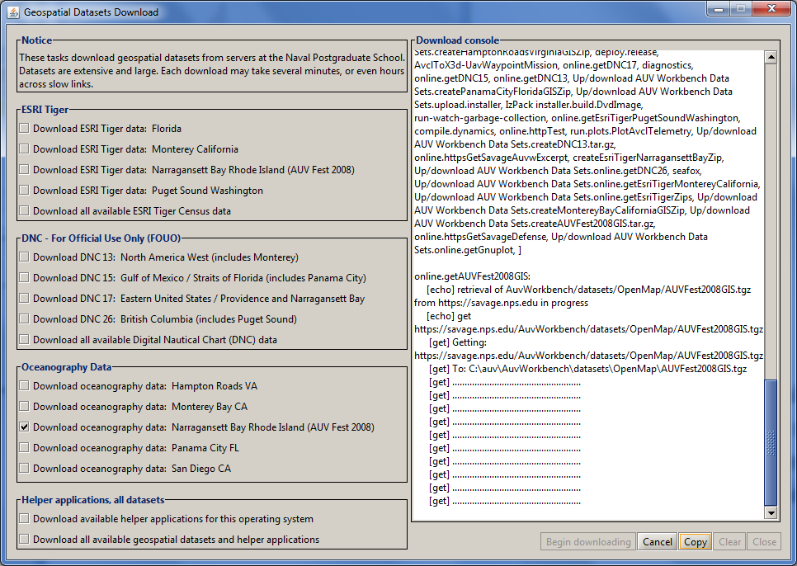The height and width of the screenshot is (566, 797).
Task: Enable all Digital Nautical Chart data download
Action: pos(25,340)
